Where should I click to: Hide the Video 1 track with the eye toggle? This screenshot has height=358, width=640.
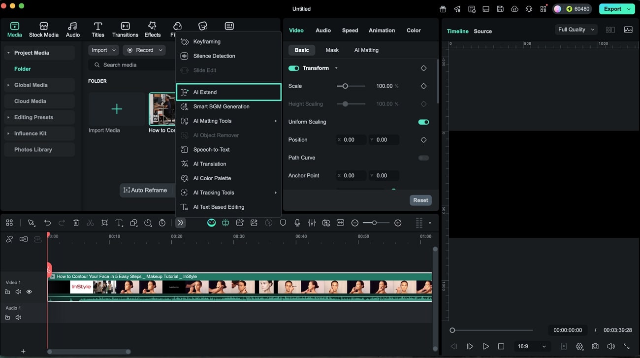(29, 292)
